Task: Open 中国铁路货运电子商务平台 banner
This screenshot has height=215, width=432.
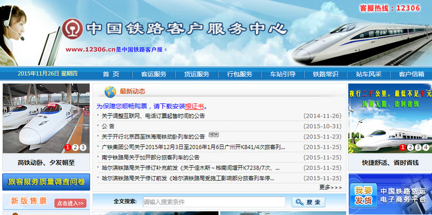Action: click(390, 194)
